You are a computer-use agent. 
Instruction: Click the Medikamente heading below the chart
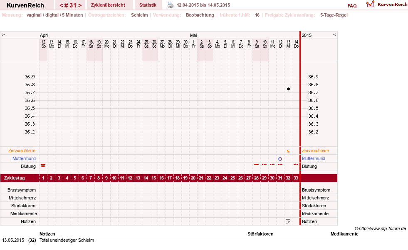pyautogui.click(x=344, y=234)
